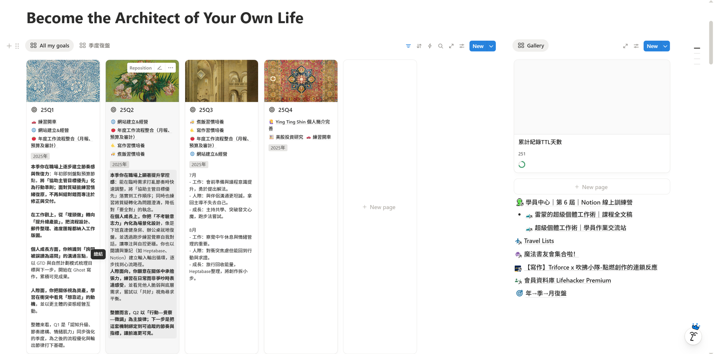Screen dimensions: 714x354
Task: Click Ying Ting Shin 個人簡介完善 in 25Q4 card
Action: (299, 125)
